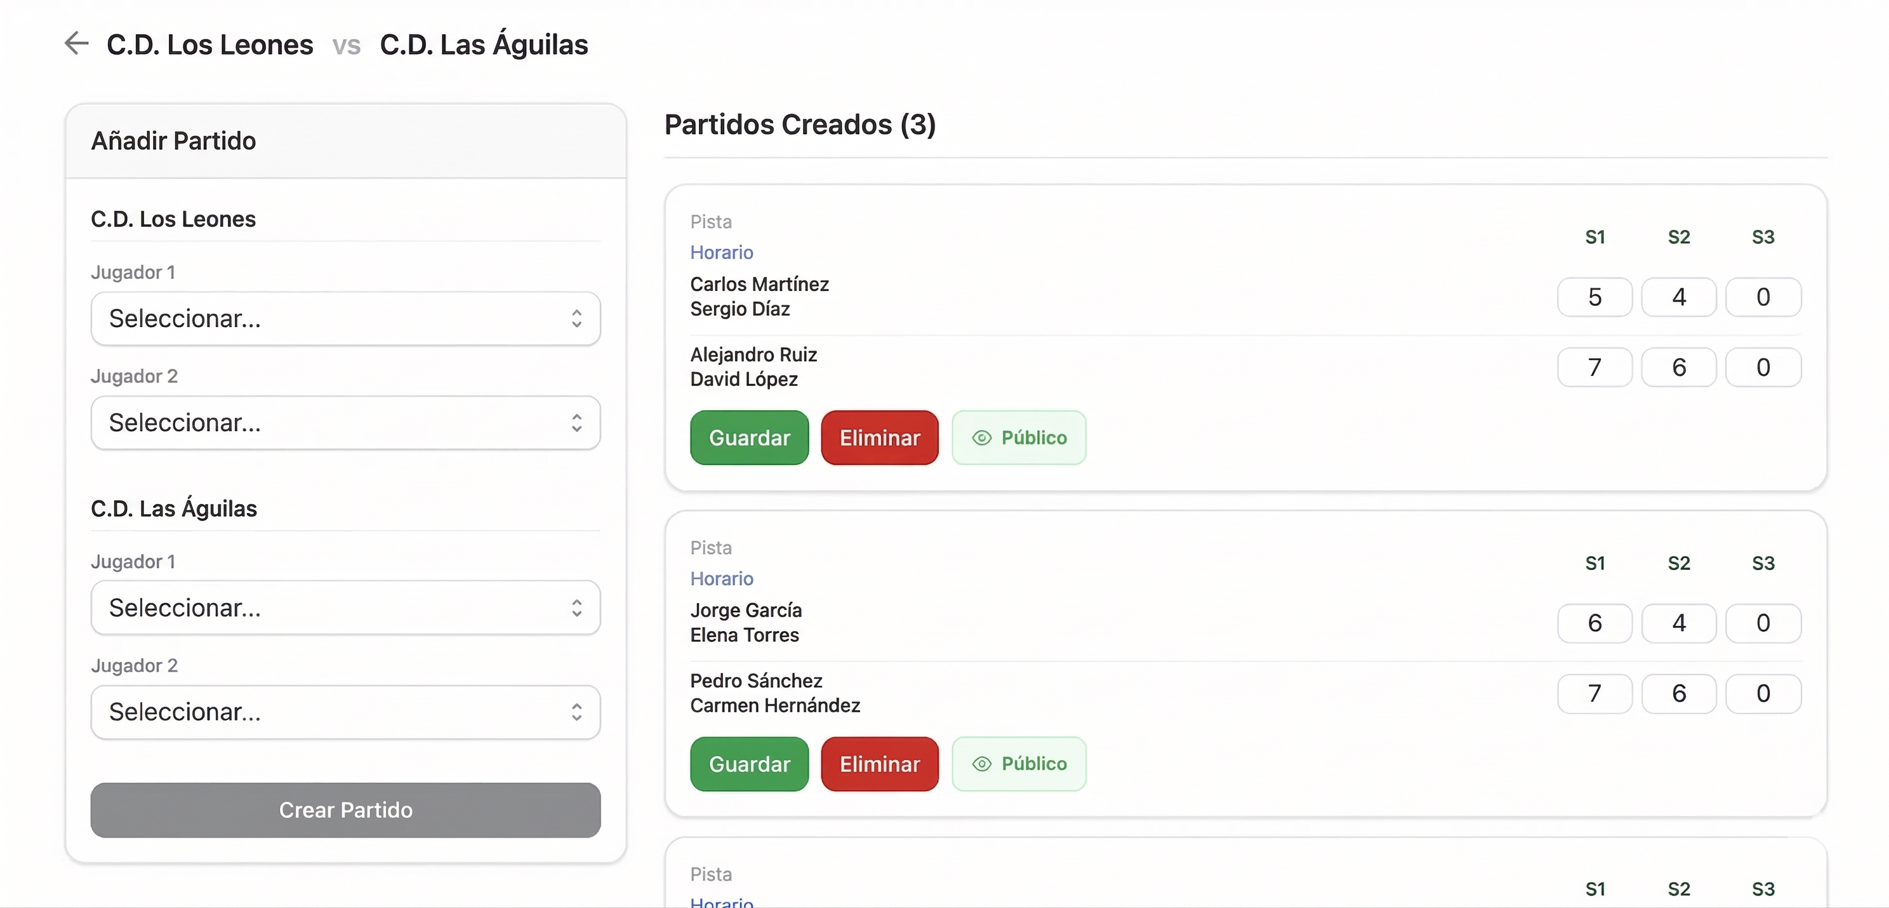This screenshot has height=908, width=1889.
Task: Click Horario link in the second match card
Action: coord(722,578)
